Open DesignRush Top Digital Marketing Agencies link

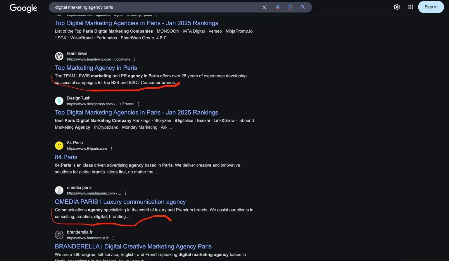pos(137,112)
